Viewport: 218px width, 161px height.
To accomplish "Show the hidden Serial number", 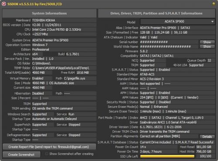I will (x=207, y=42).
